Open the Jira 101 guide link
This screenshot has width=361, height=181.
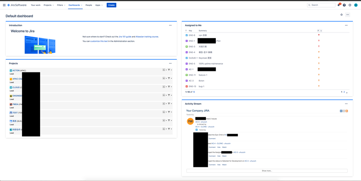coord(125,37)
